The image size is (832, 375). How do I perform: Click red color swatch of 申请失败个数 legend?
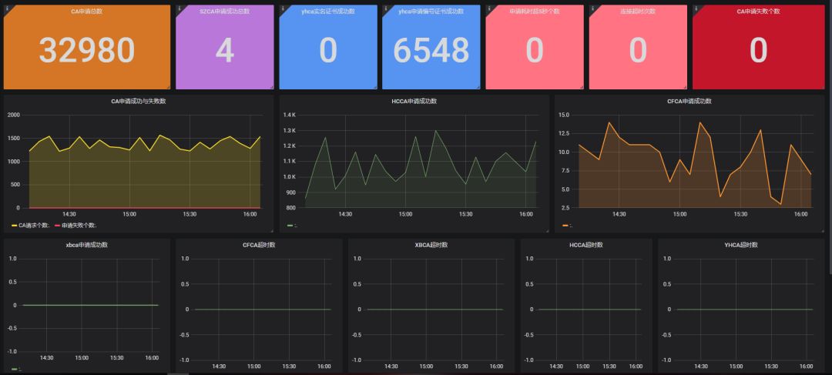(57, 226)
